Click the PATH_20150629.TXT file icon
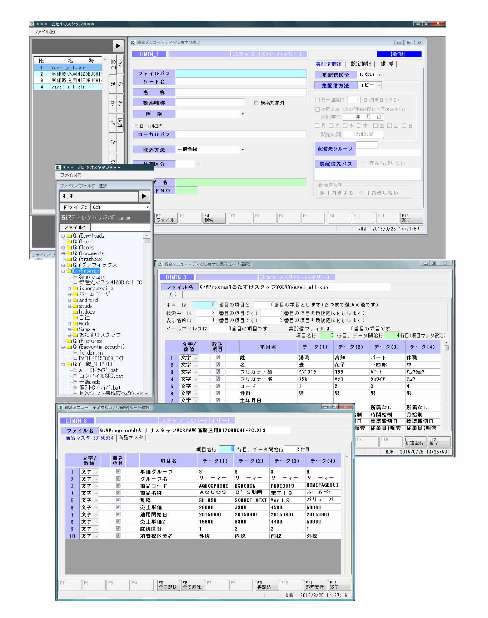 (75, 358)
